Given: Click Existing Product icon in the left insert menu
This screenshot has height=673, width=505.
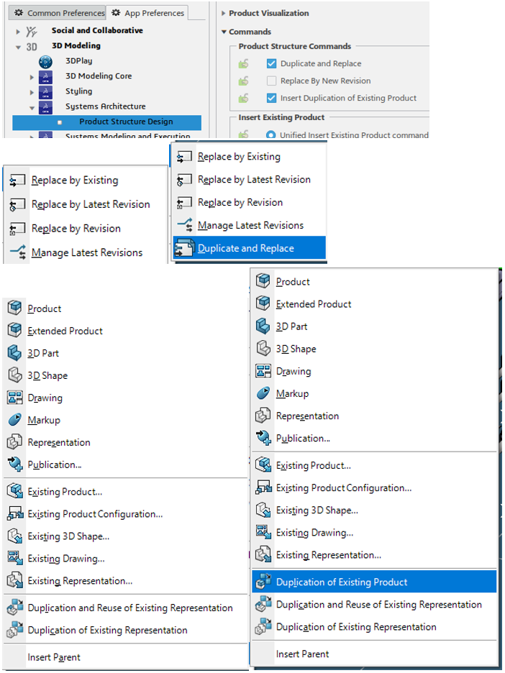Looking at the screenshot, I should [x=15, y=491].
